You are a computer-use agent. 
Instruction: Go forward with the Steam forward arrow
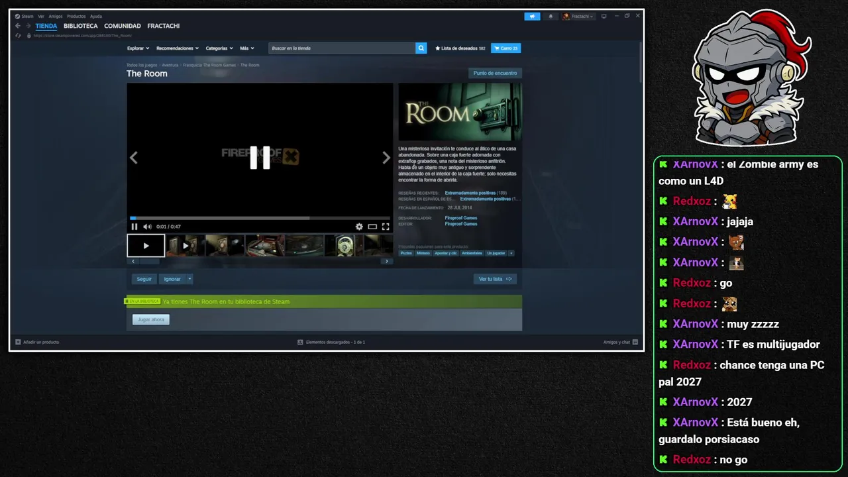(x=28, y=26)
